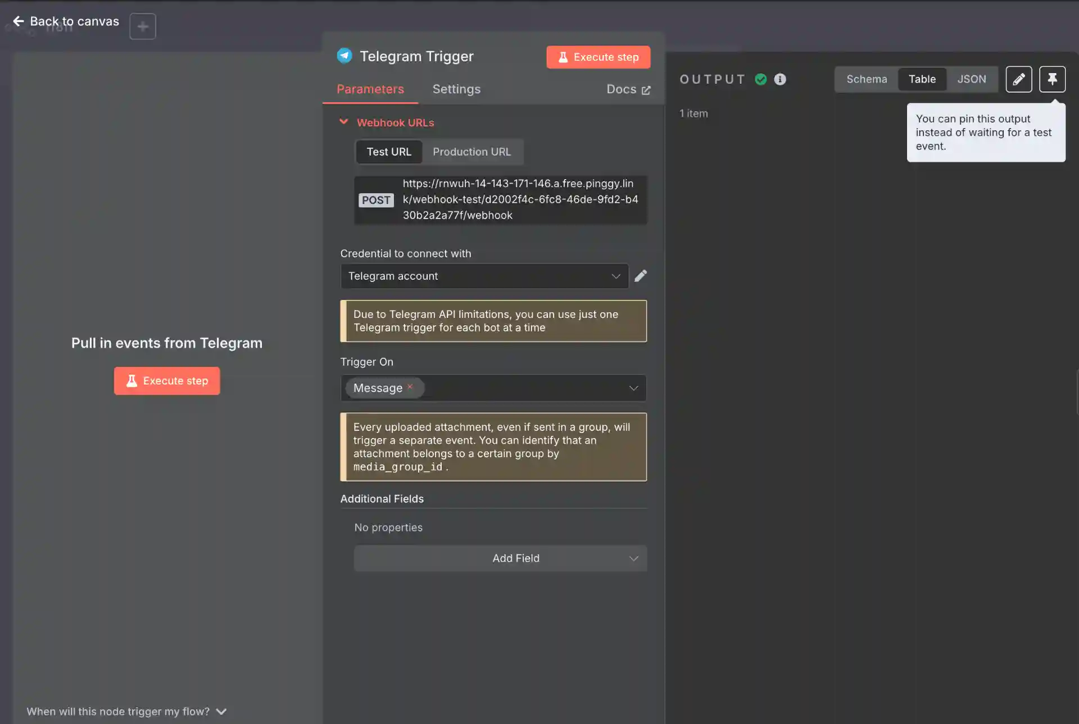
Task: Remove the Message tag from Trigger On
Action: click(x=410, y=386)
